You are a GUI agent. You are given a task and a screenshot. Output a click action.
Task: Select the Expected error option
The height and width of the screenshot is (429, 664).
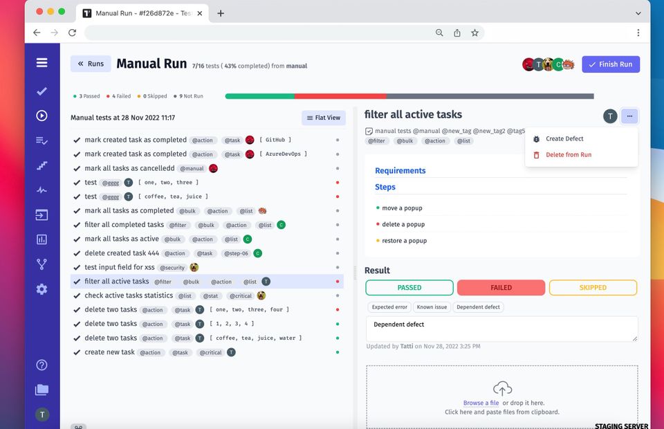click(389, 307)
